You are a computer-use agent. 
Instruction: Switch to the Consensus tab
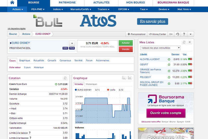[x=65, y=61]
